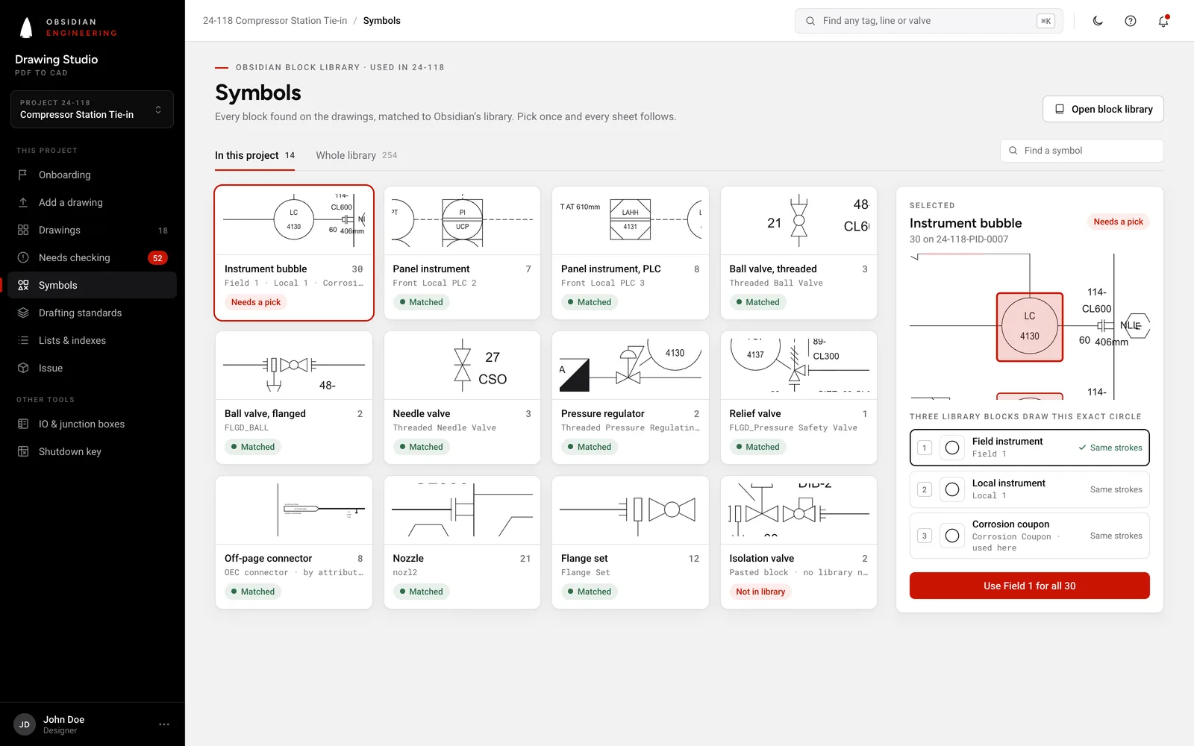Click the Drafting standards layers icon
The width and height of the screenshot is (1194, 746).
[23, 313]
